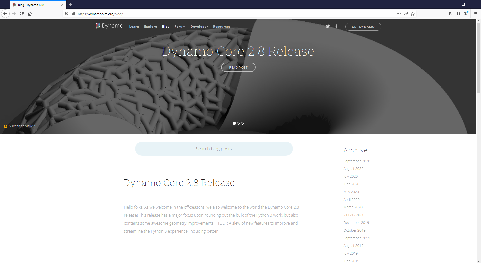The width and height of the screenshot is (481, 263).
Task: Open the Learn navigation menu
Action: [134, 27]
